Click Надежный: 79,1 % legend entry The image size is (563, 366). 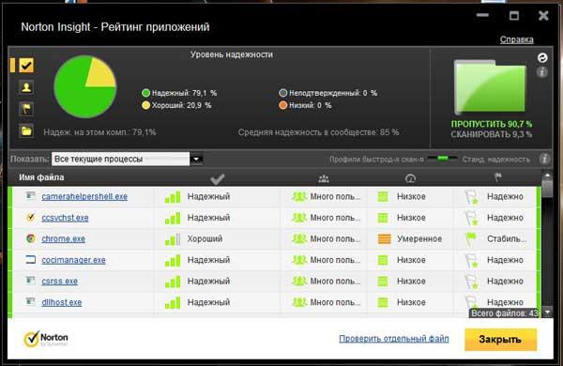179,93
